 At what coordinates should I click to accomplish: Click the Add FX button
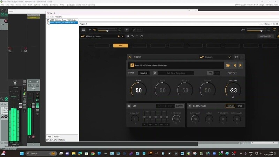point(49,137)
